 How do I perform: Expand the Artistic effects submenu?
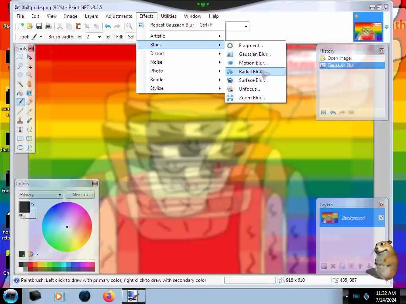click(180, 36)
